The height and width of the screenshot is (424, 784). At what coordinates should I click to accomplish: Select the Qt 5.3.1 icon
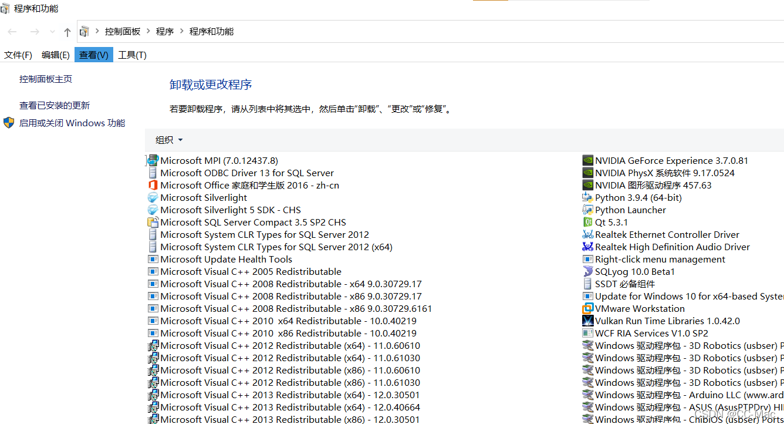click(x=587, y=223)
